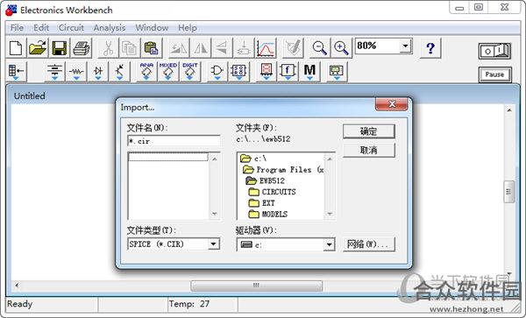The image size is (526, 318).
Task: Click the workspace vertical scrollbar thumb
Action: coord(508,191)
